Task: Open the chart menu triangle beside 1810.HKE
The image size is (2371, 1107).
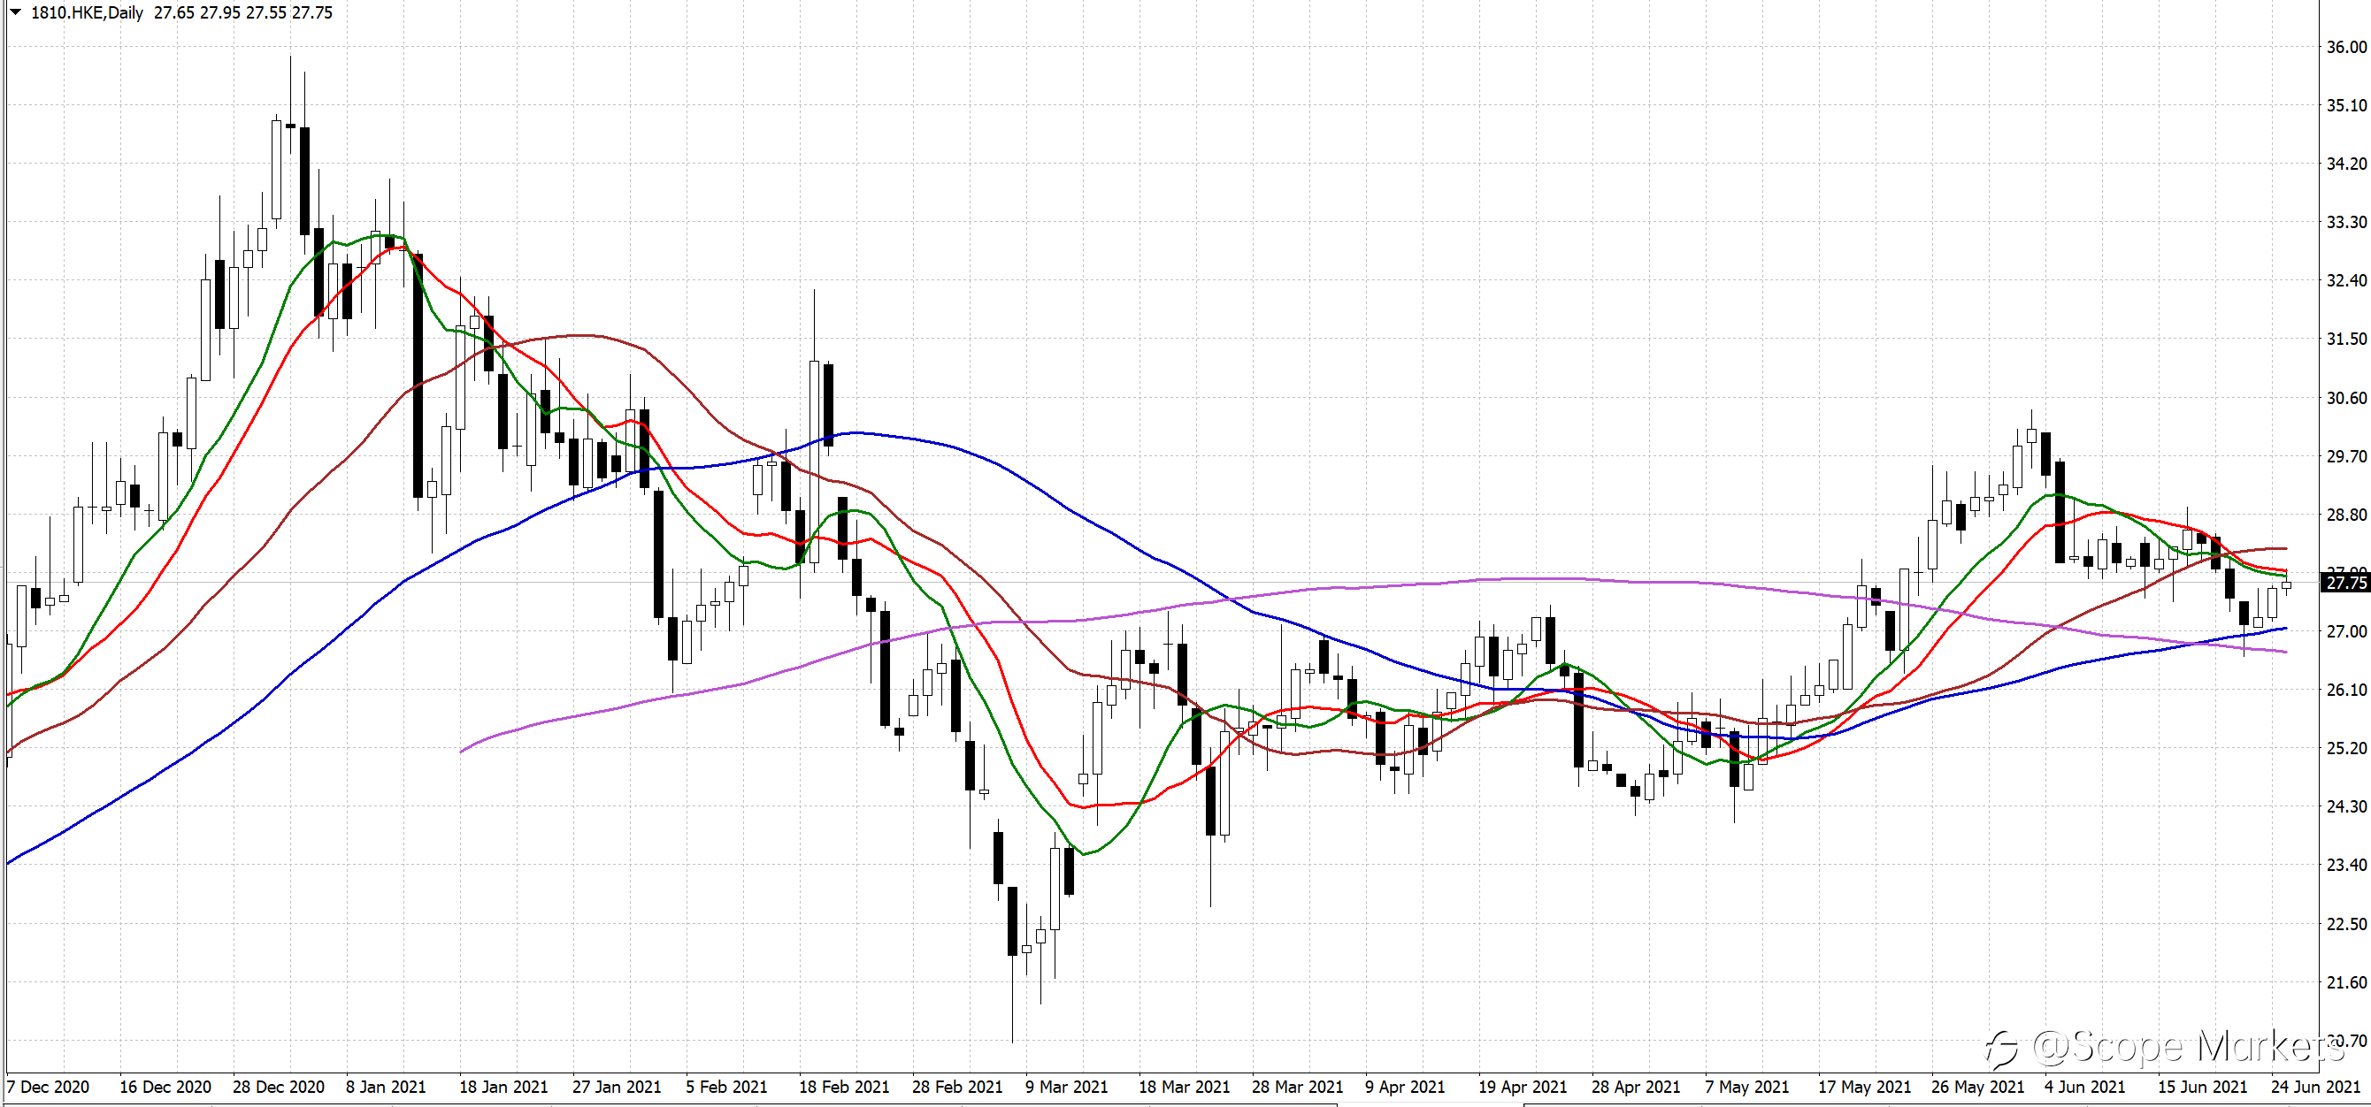Action: (15, 12)
